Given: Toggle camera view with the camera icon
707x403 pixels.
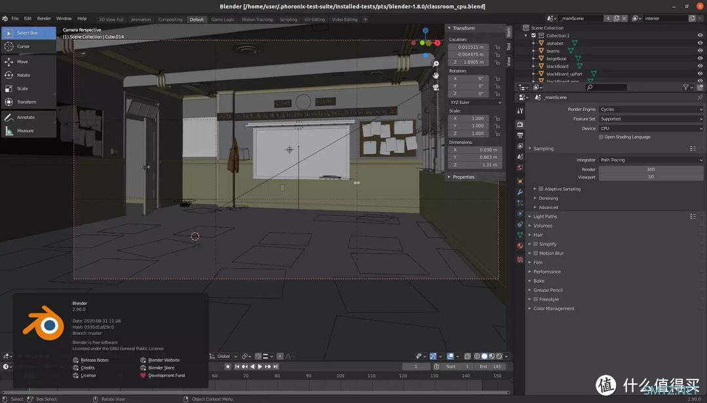Looking at the screenshot, I should (x=435, y=87).
